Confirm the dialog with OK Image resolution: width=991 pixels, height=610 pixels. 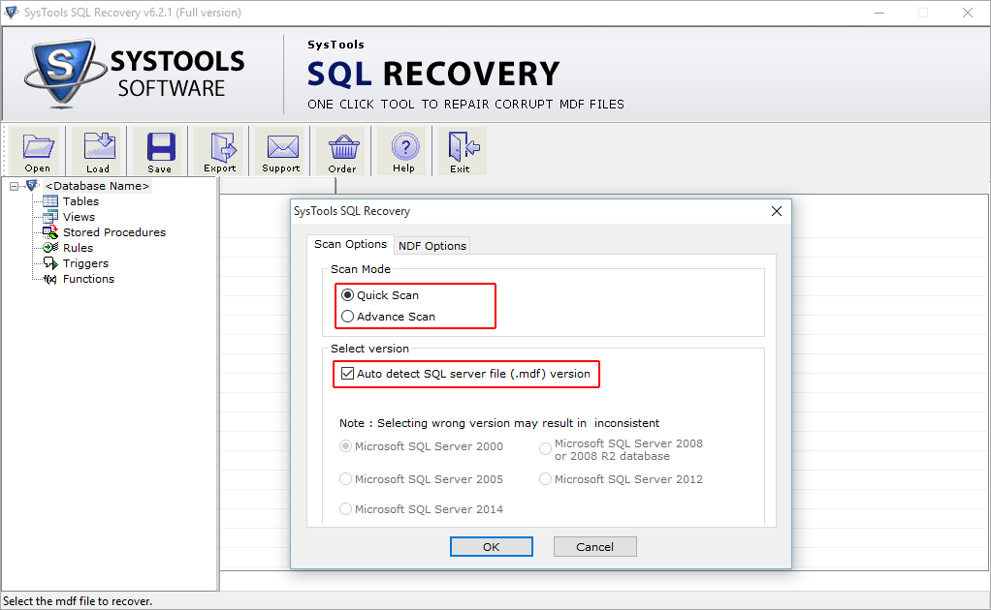point(491,547)
